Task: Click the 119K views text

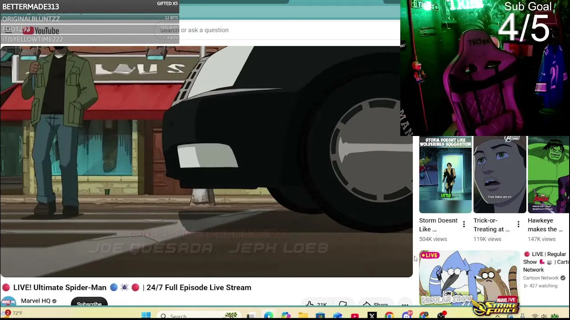Action: click(487, 239)
